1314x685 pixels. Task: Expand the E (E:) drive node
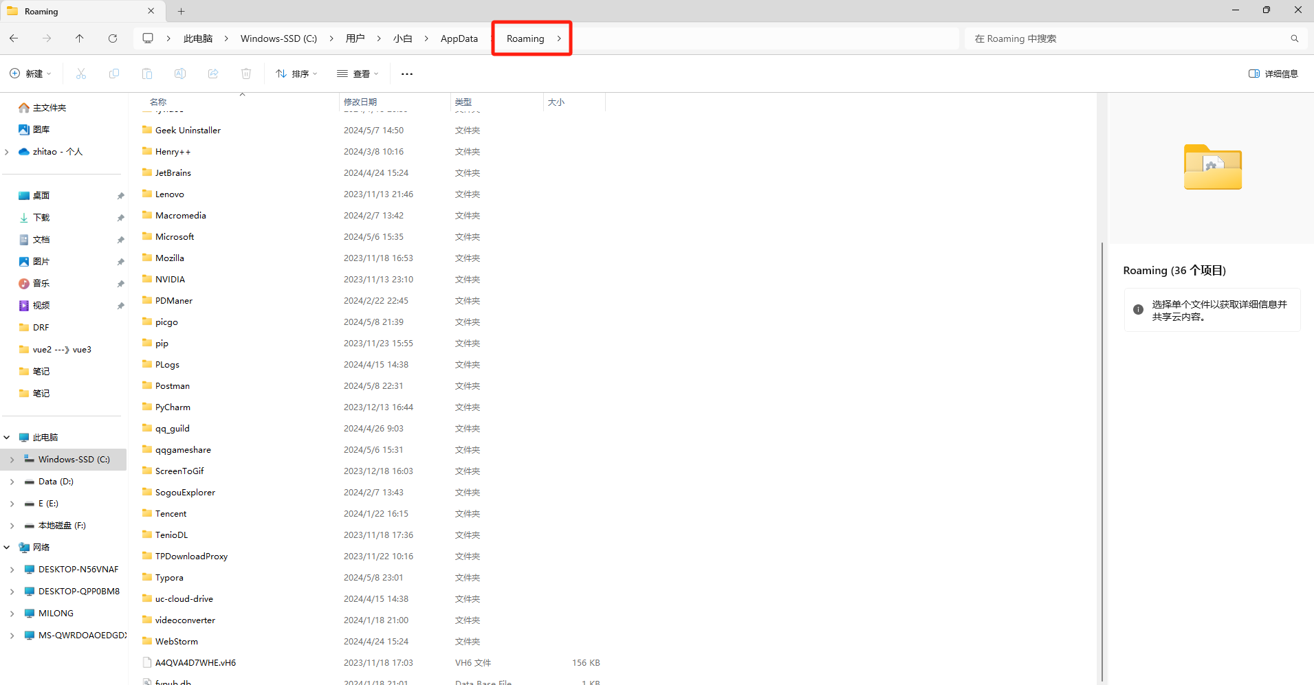pyautogui.click(x=12, y=504)
